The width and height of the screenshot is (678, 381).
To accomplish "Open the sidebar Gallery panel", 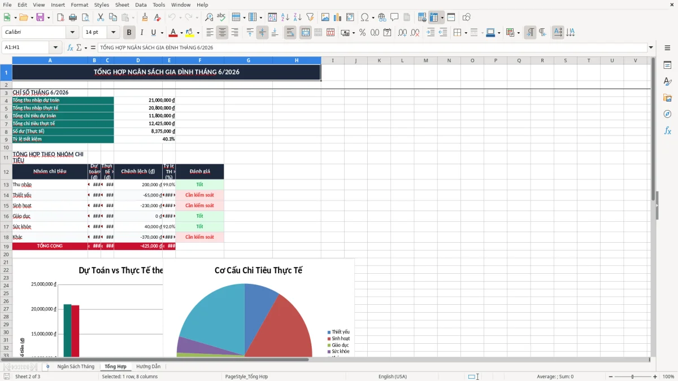I will tap(667, 98).
